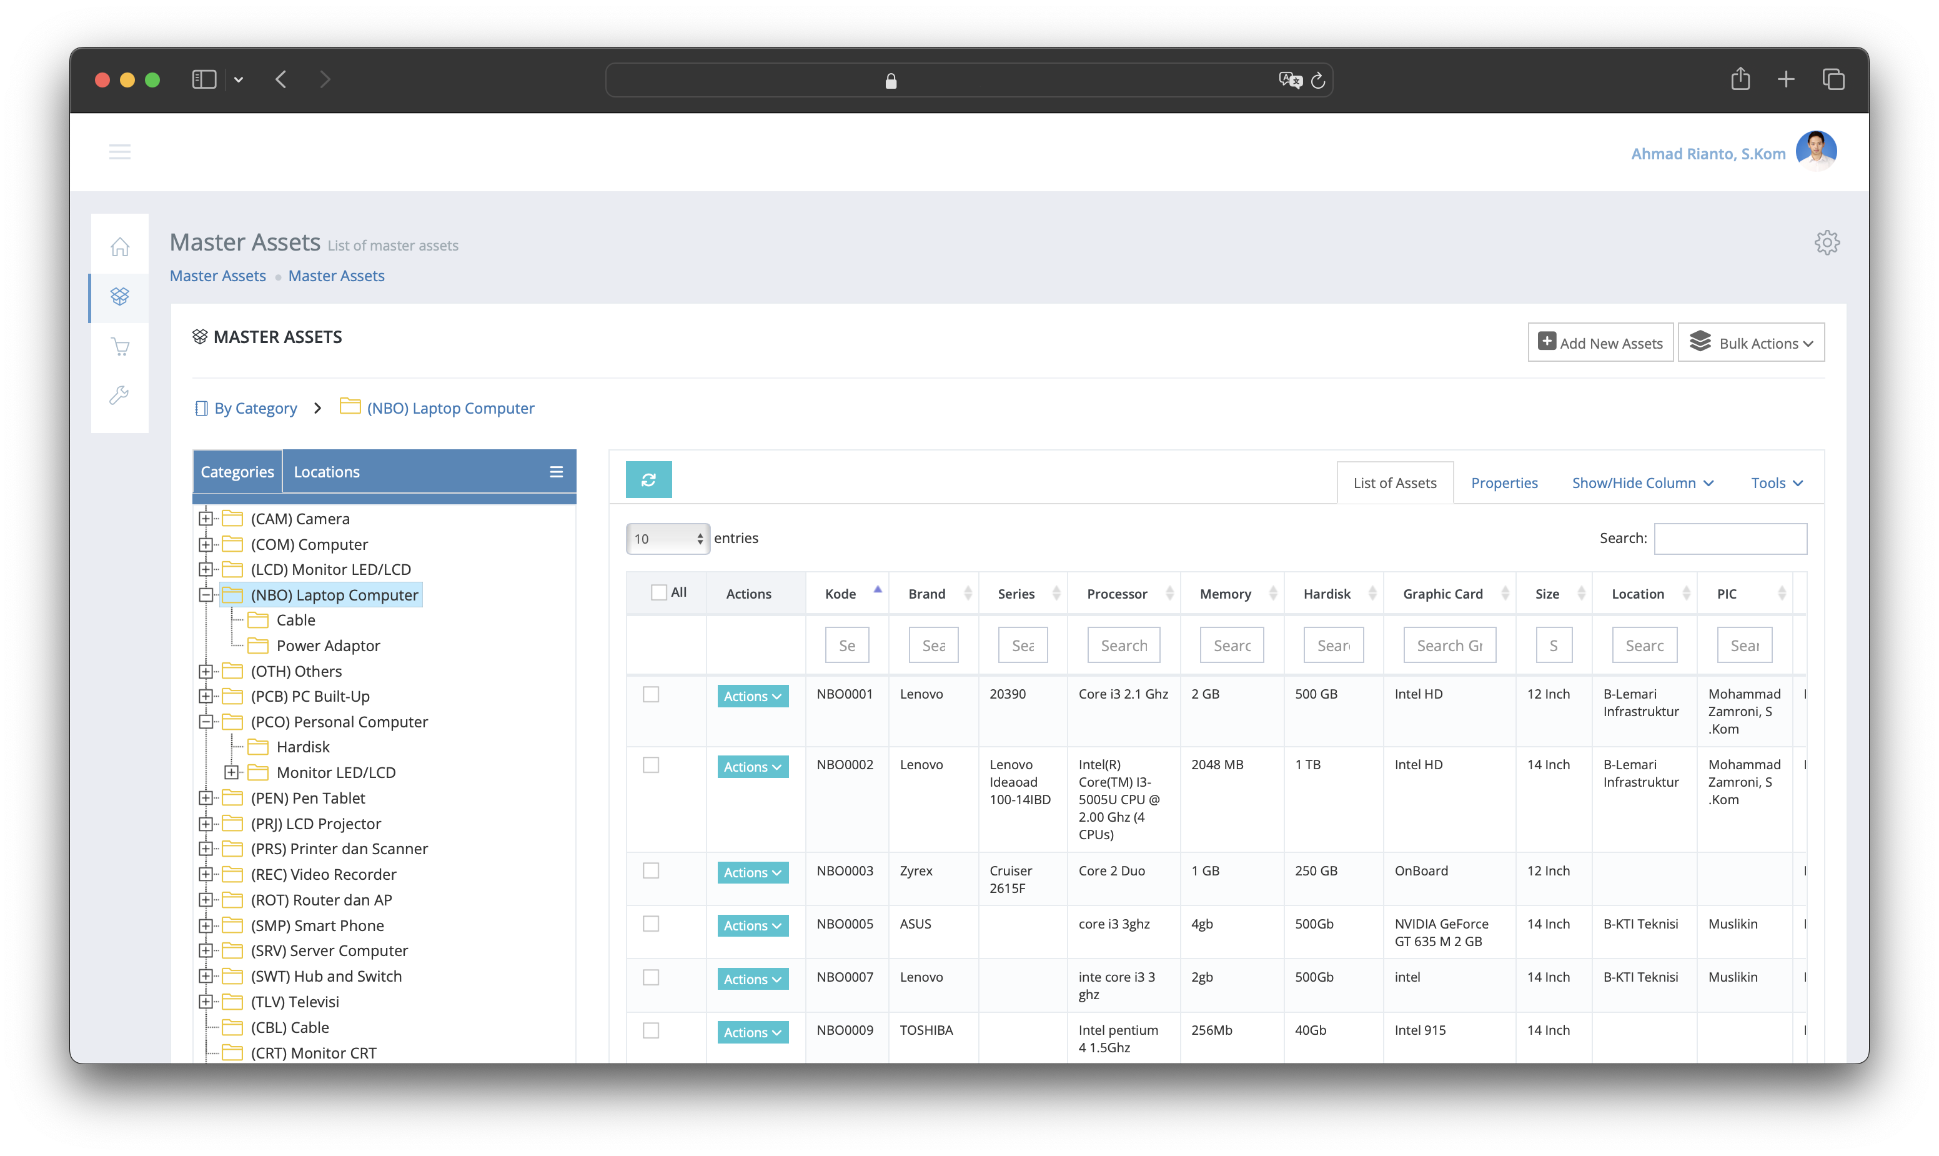Follow the By Category breadcrumb link

tap(255, 407)
